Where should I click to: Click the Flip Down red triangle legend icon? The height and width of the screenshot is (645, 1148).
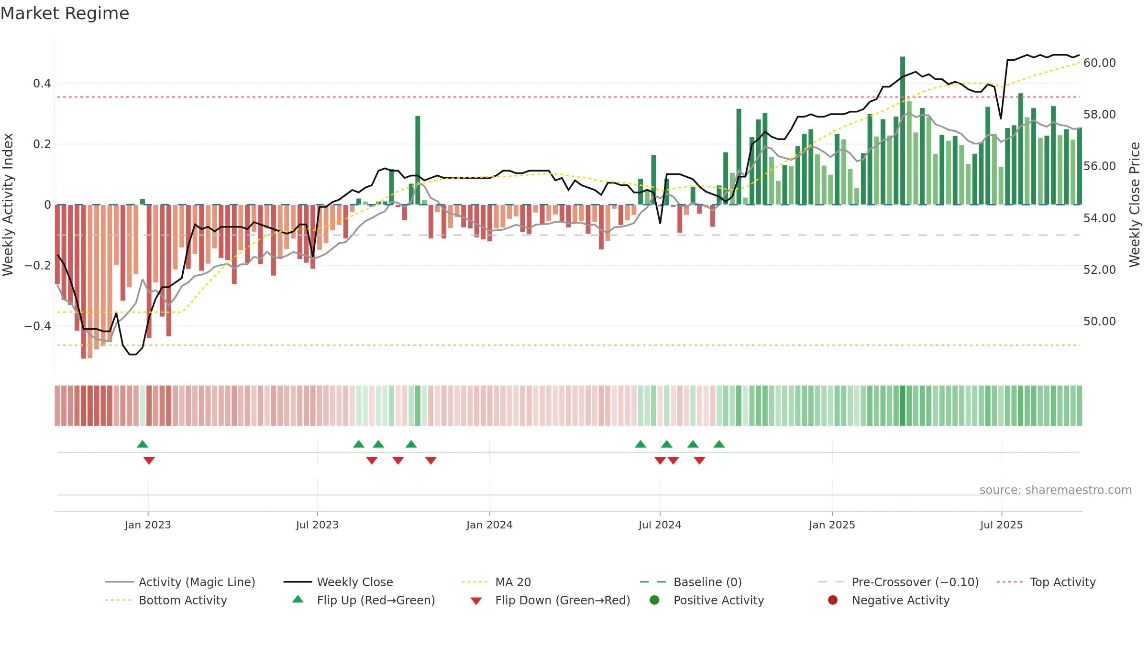click(476, 601)
